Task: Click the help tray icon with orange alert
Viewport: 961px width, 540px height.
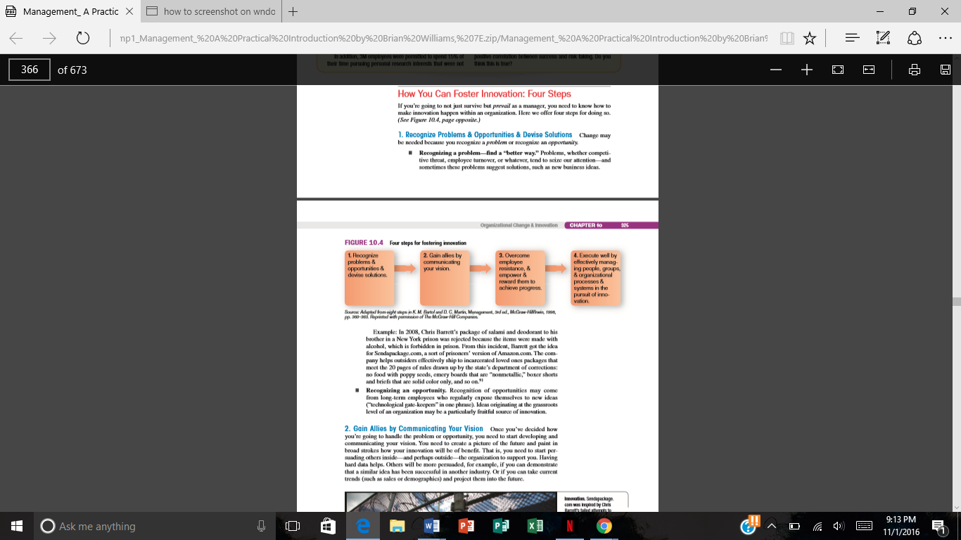Action: pos(750,525)
